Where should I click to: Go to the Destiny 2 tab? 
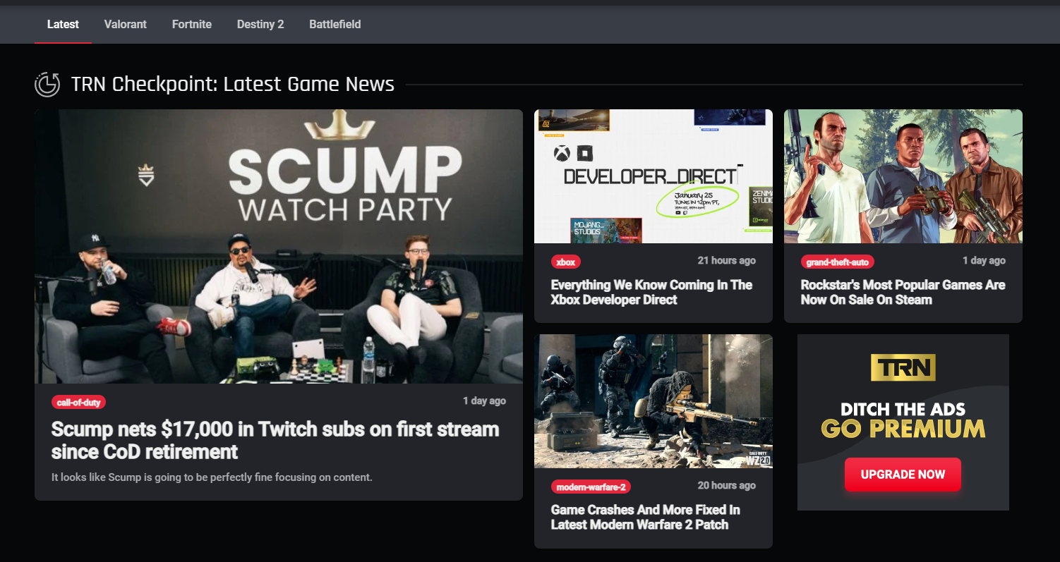click(x=260, y=24)
